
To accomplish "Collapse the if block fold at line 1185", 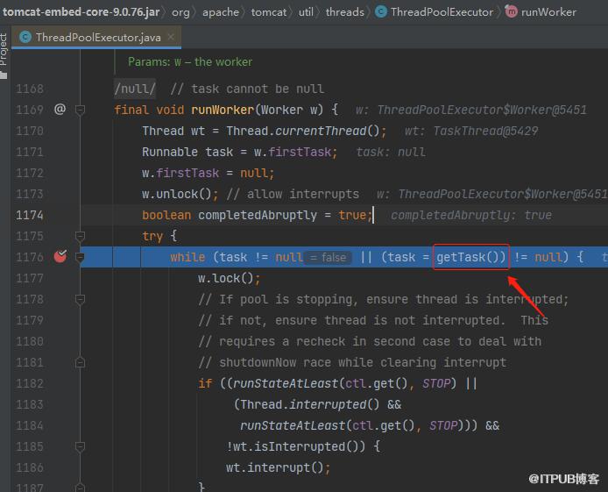I will point(80,446).
